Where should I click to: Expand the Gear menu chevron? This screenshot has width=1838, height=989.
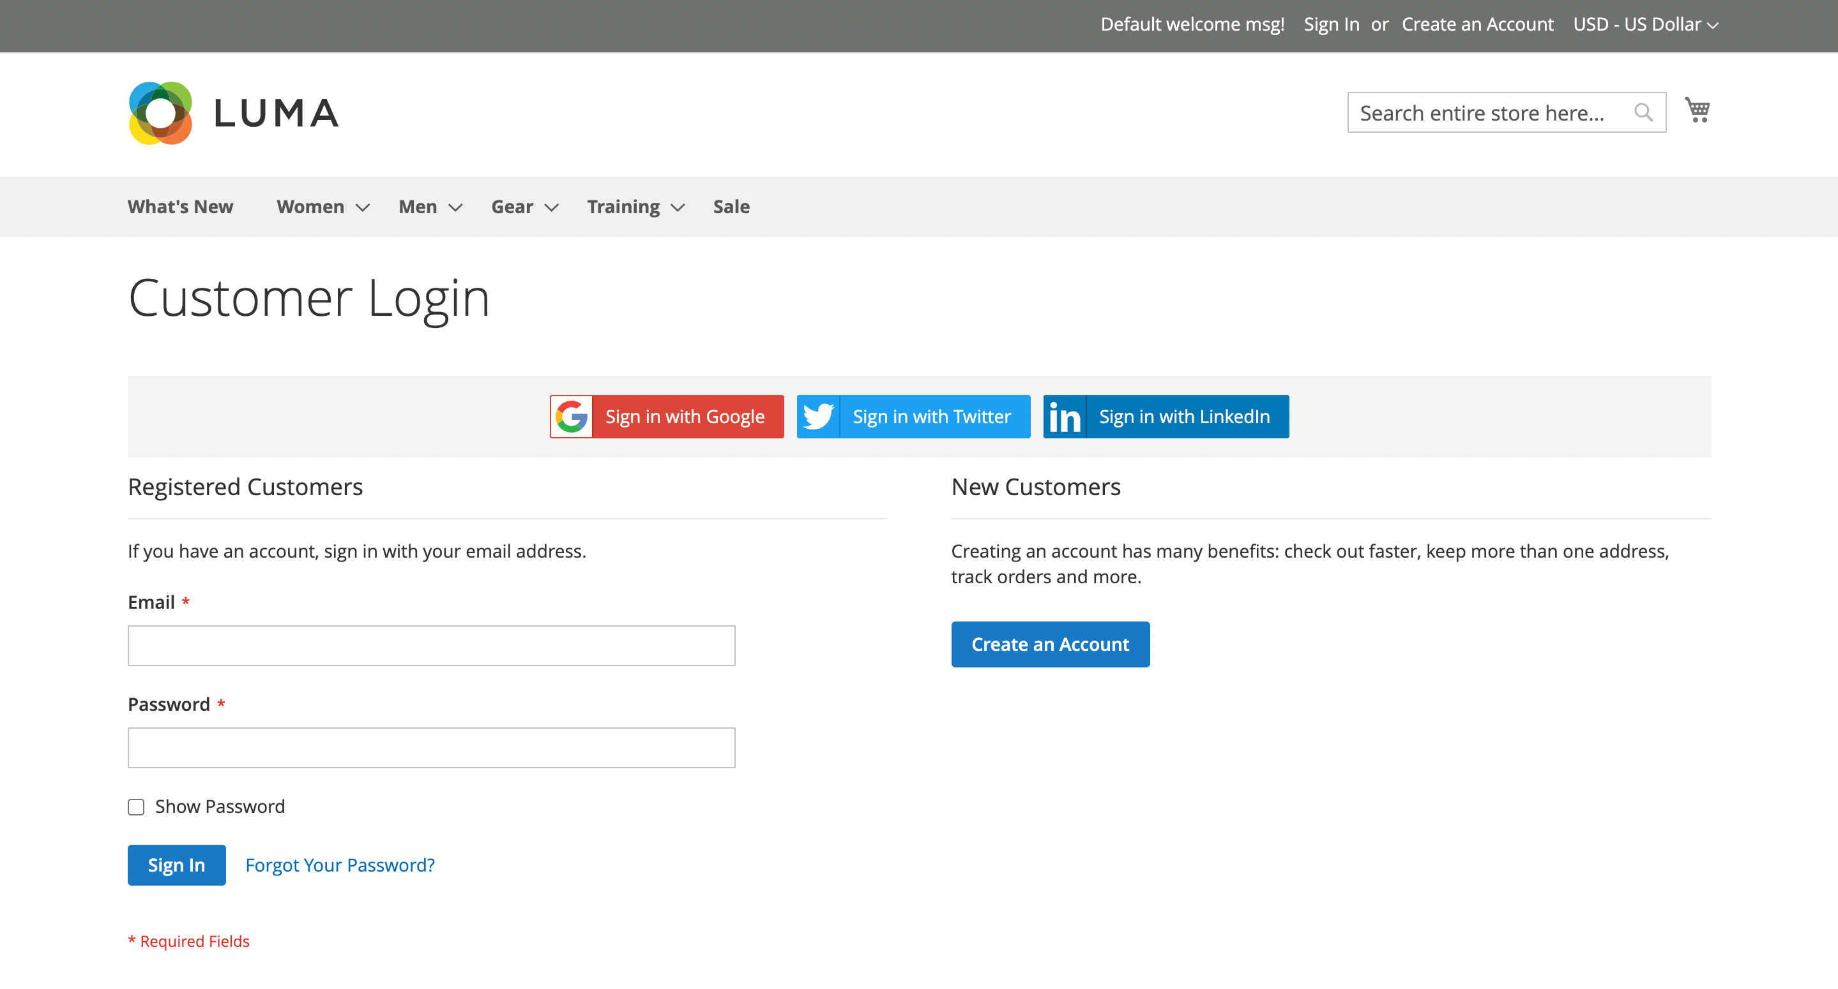tap(551, 207)
